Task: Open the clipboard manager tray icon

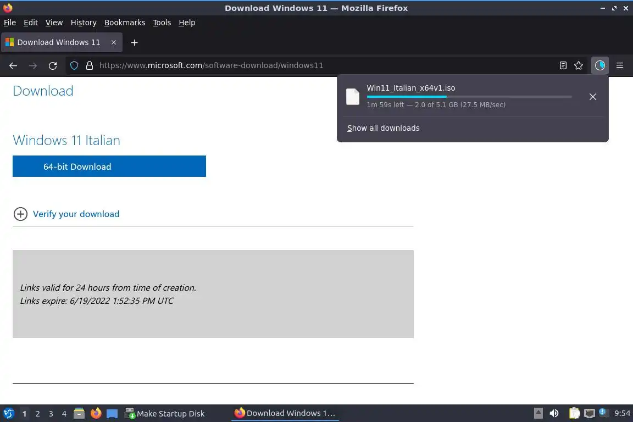Action: [574, 413]
